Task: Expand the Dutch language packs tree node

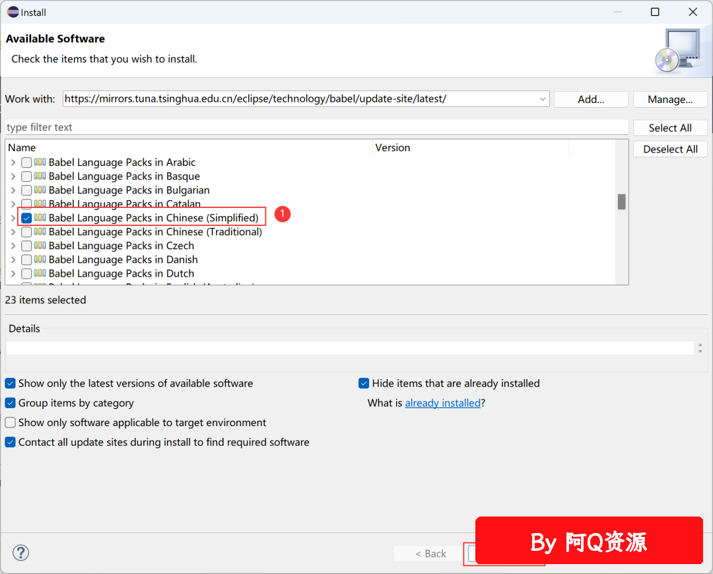Action: point(13,273)
